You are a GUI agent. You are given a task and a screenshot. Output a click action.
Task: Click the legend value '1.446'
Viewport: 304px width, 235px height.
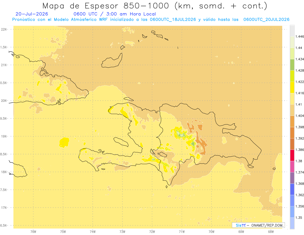click(300, 37)
